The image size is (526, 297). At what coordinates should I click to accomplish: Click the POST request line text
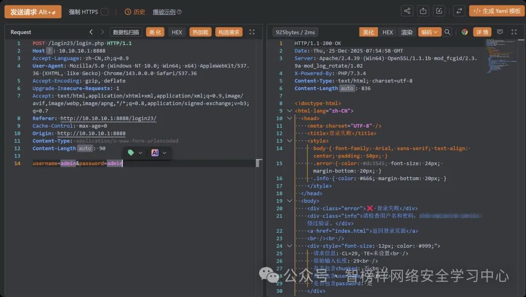pyautogui.click(x=82, y=43)
